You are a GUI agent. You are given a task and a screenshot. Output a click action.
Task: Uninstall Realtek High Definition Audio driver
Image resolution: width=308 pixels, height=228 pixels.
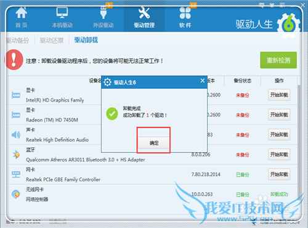pos(279,134)
